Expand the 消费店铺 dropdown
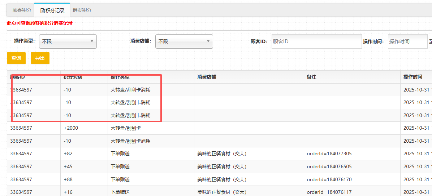 tap(184, 41)
